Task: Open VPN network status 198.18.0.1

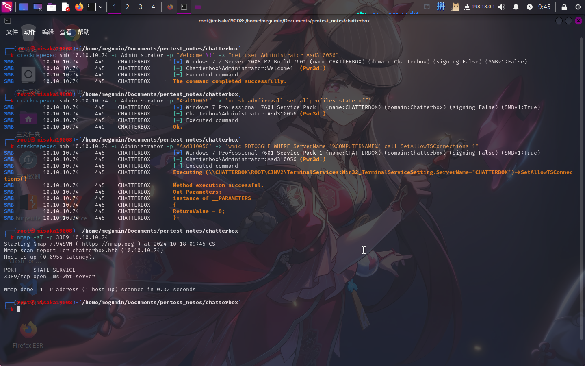Action: click(479, 7)
